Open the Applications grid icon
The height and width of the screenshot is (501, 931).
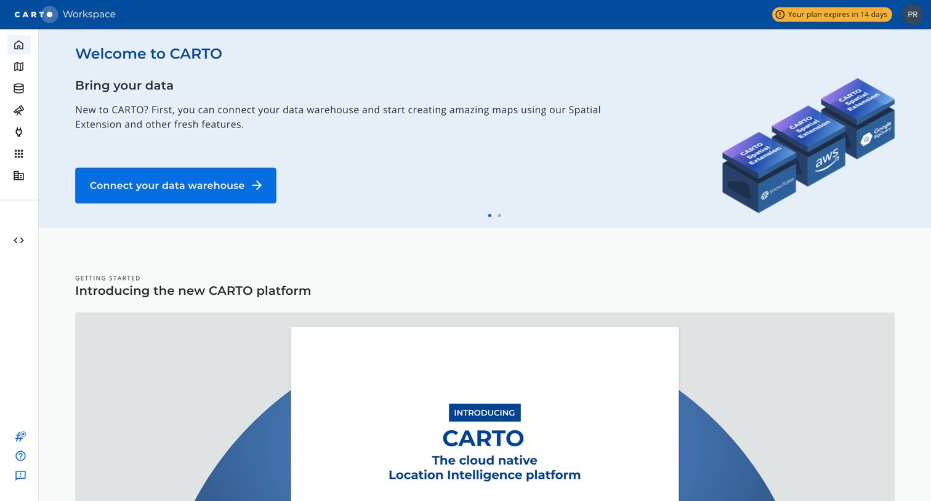pos(19,154)
